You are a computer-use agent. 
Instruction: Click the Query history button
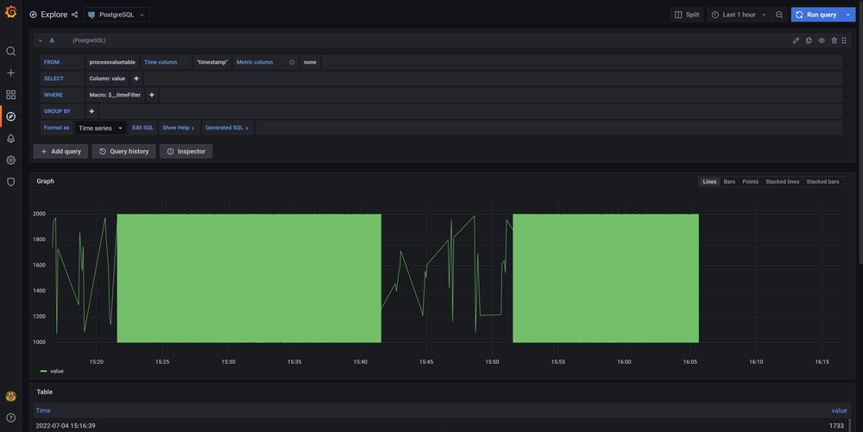coord(123,151)
